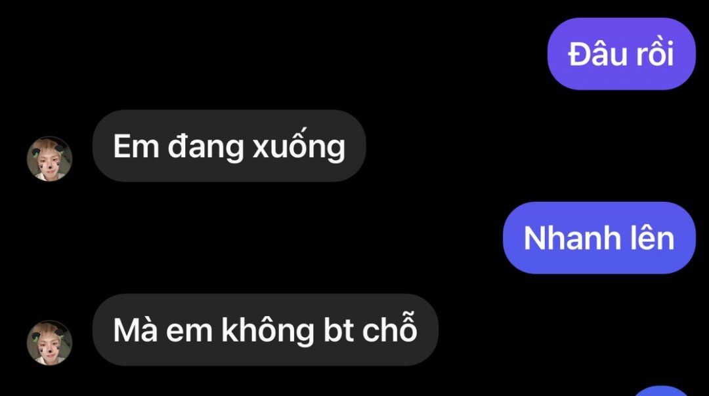
Task: Open sender avatar beside "Em đang xuống"
Action: (50, 159)
